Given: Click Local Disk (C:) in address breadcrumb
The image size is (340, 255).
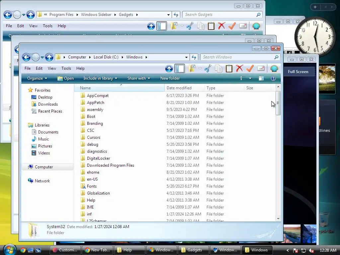Looking at the screenshot, I should click(106, 57).
